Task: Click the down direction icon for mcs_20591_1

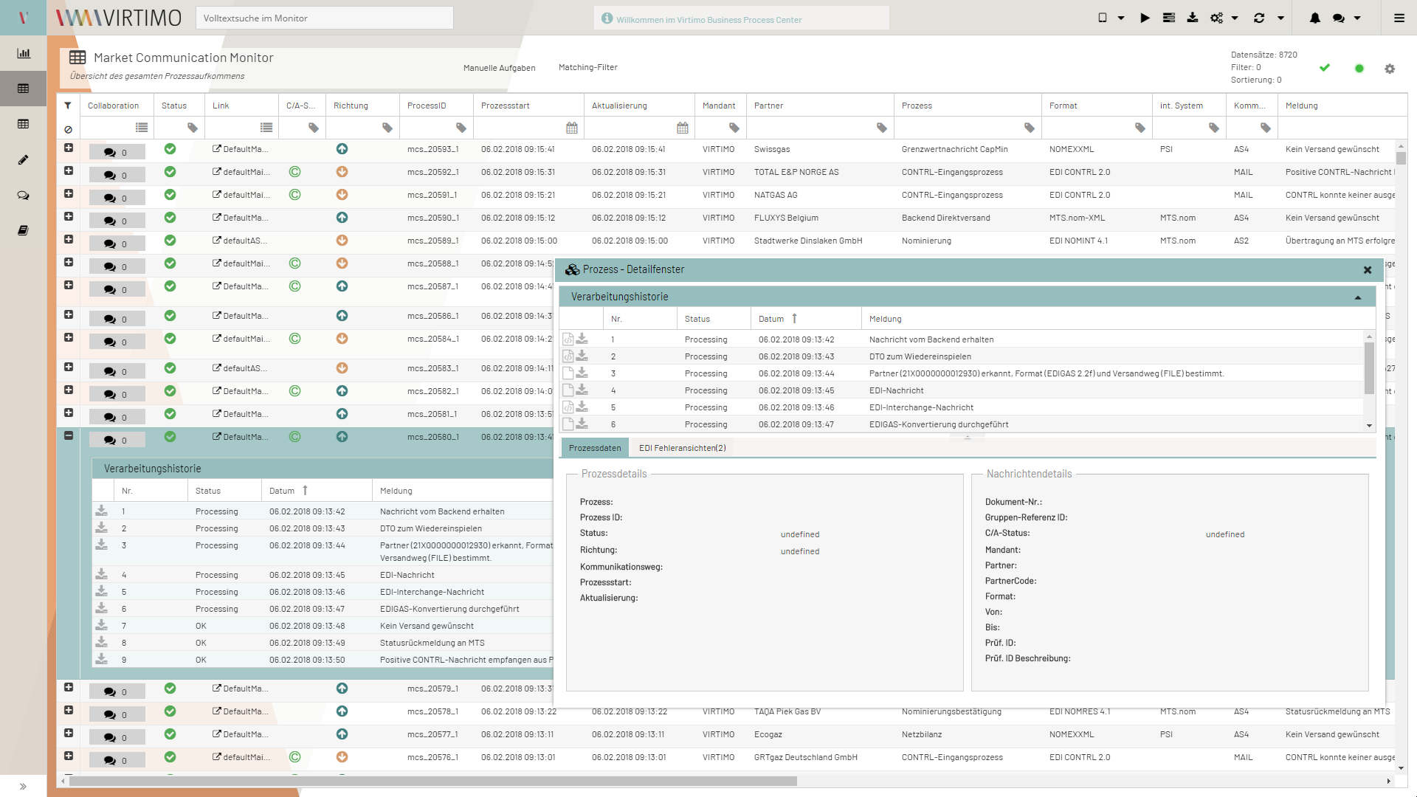Action: click(342, 195)
